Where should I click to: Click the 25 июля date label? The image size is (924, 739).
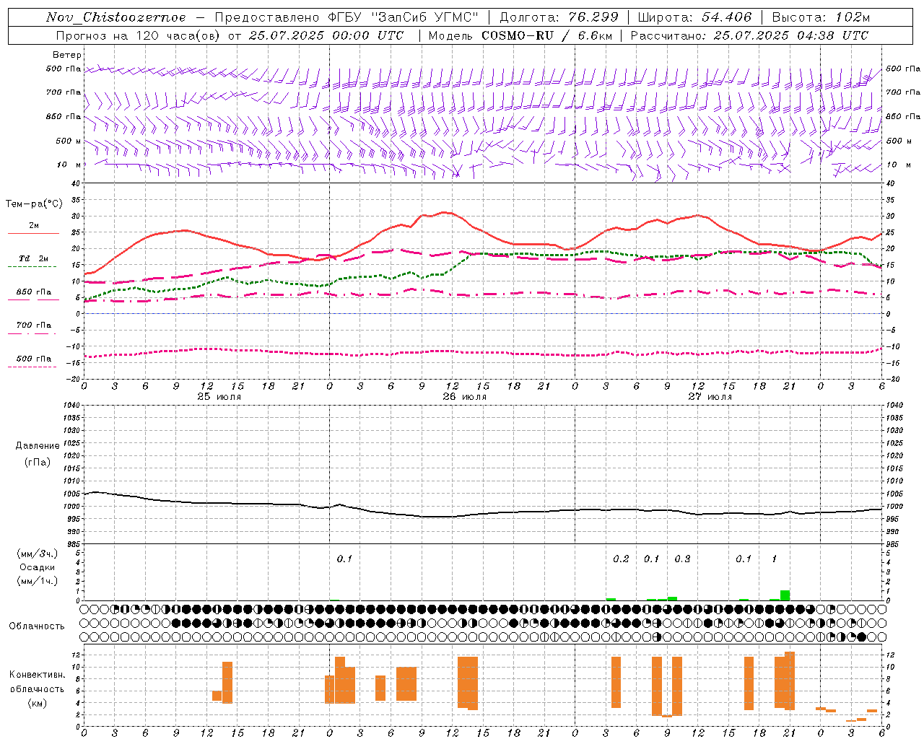[x=219, y=396]
